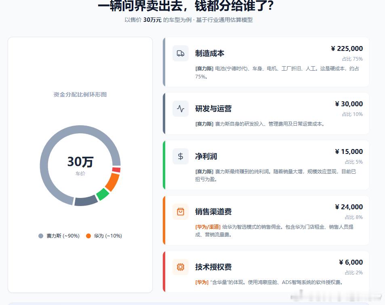385x305 pixels.
Task: Click the [赛力斯] tag in 研发与运营 card
Action: (x=204, y=124)
